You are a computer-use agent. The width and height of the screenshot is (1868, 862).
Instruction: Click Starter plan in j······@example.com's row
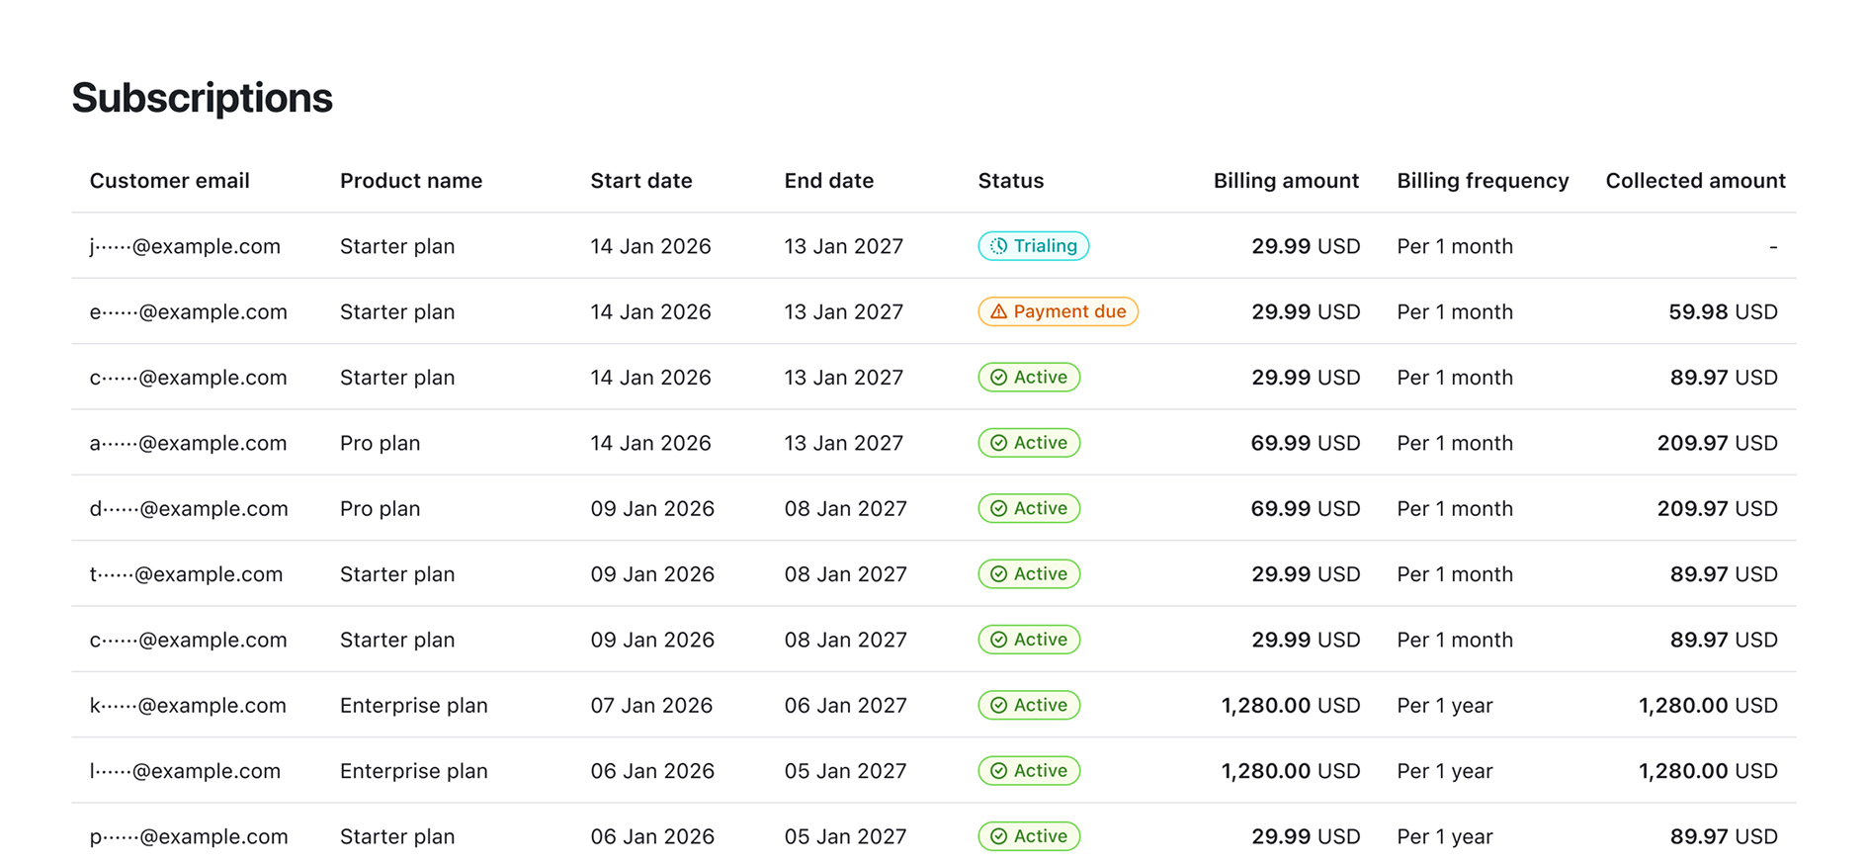(x=397, y=246)
